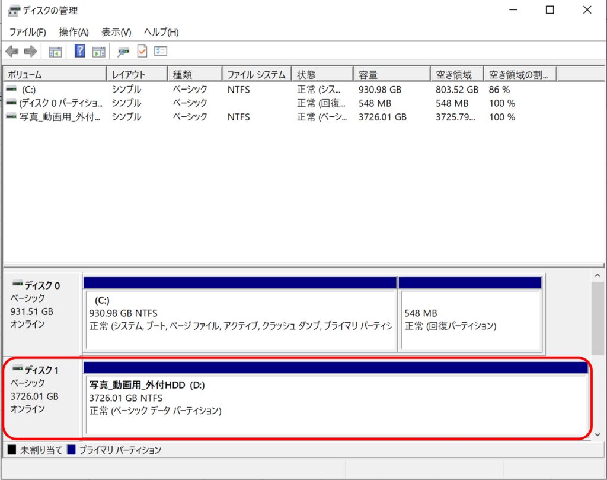The height and width of the screenshot is (480, 607).
Task: Open the ファイル(F) menu
Action: (x=27, y=32)
